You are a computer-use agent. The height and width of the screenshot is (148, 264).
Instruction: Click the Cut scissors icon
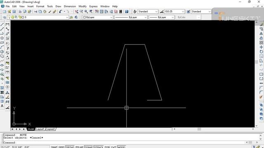pyautogui.click(x=35, y=12)
